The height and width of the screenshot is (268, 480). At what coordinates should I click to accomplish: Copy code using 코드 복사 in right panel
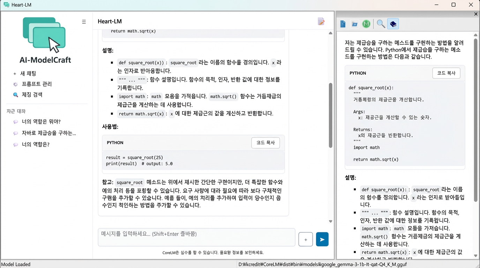(446, 73)
